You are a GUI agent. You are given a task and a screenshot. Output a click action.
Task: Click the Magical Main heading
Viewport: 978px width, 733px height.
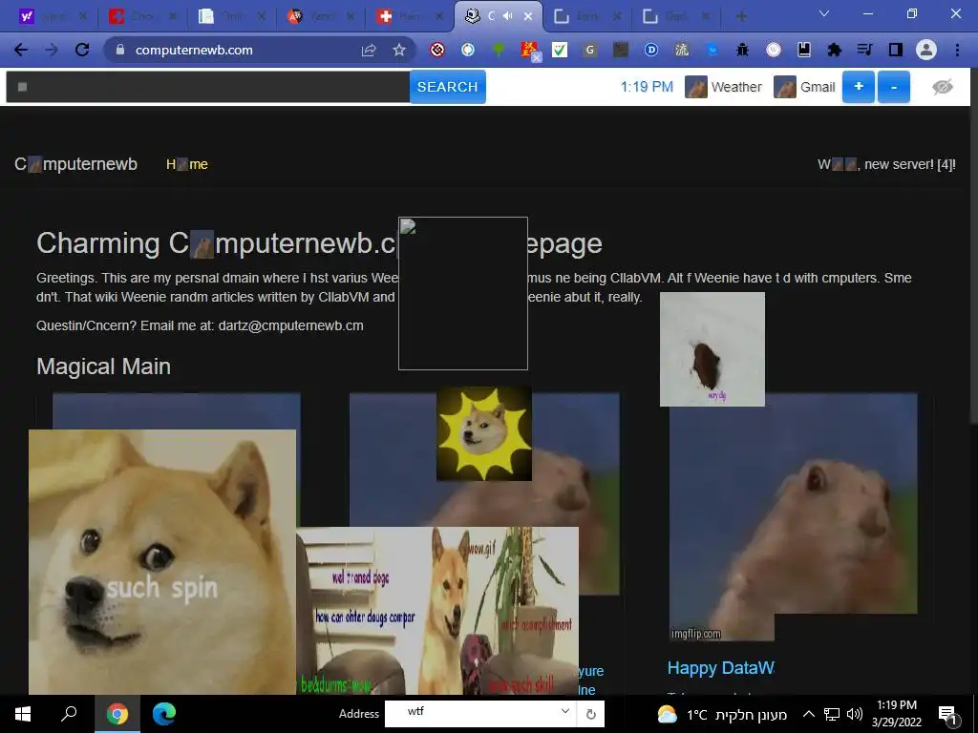(103, 366)
